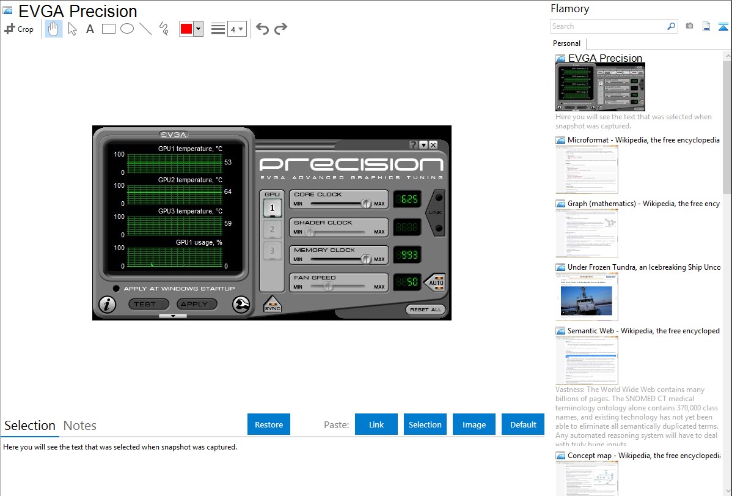Click the Precision information icon
This screenshot has height=496, width=732.
(x=108, y=305)
